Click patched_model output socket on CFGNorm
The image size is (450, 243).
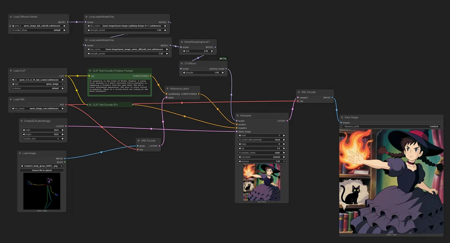[226, 69]
